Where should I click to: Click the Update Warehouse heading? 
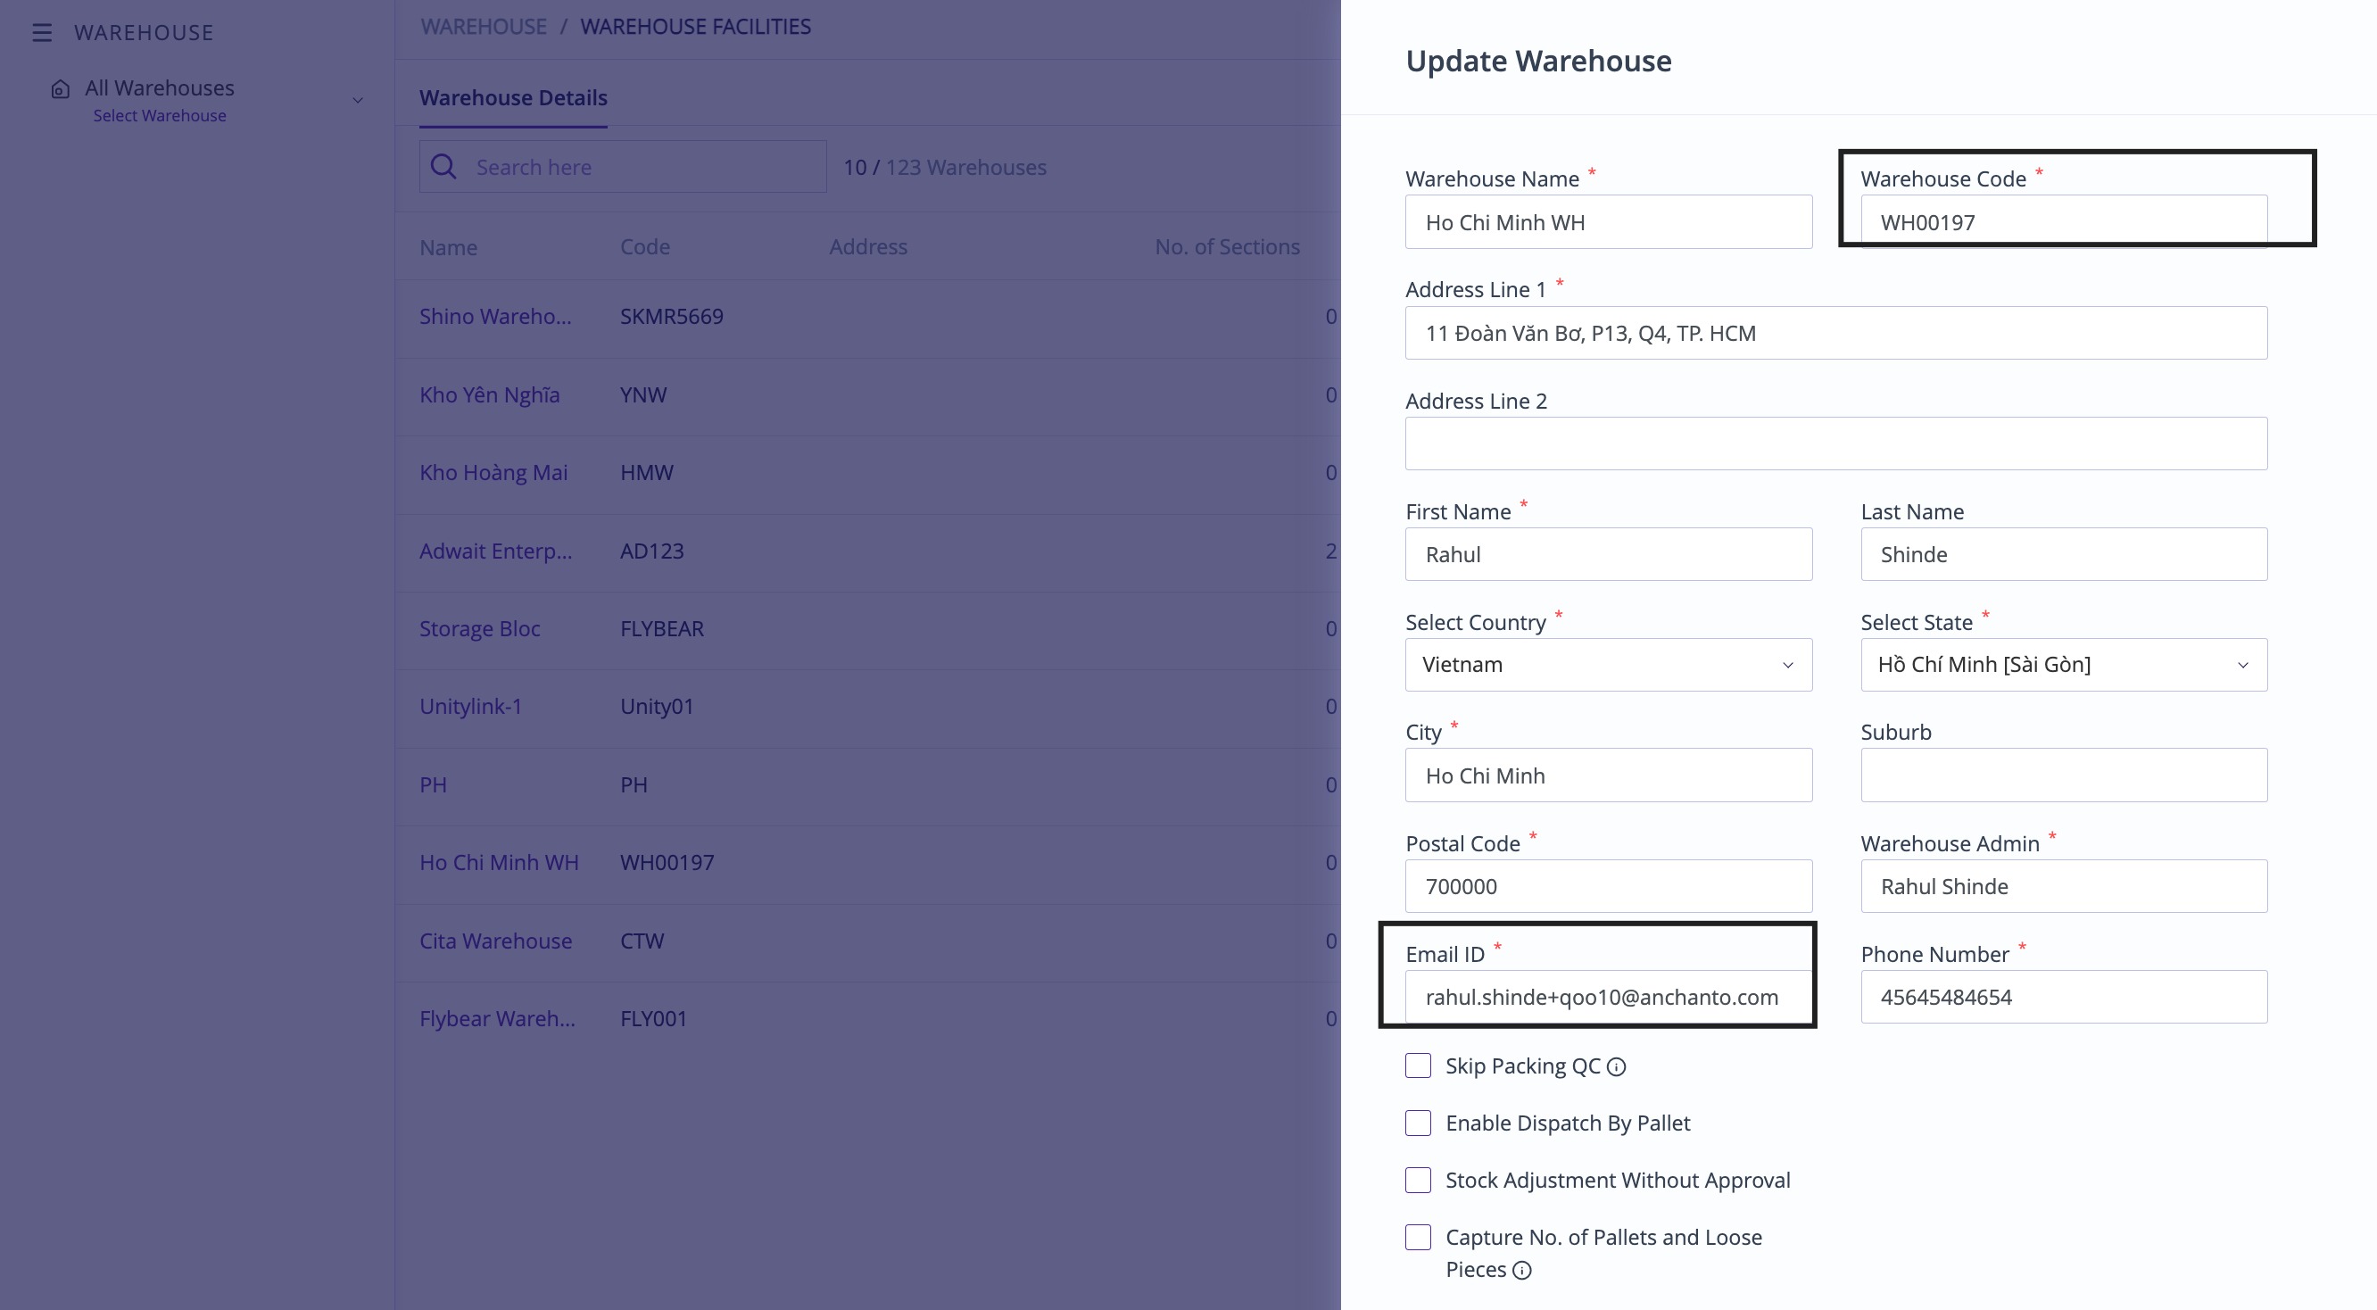click(1538, 61)
